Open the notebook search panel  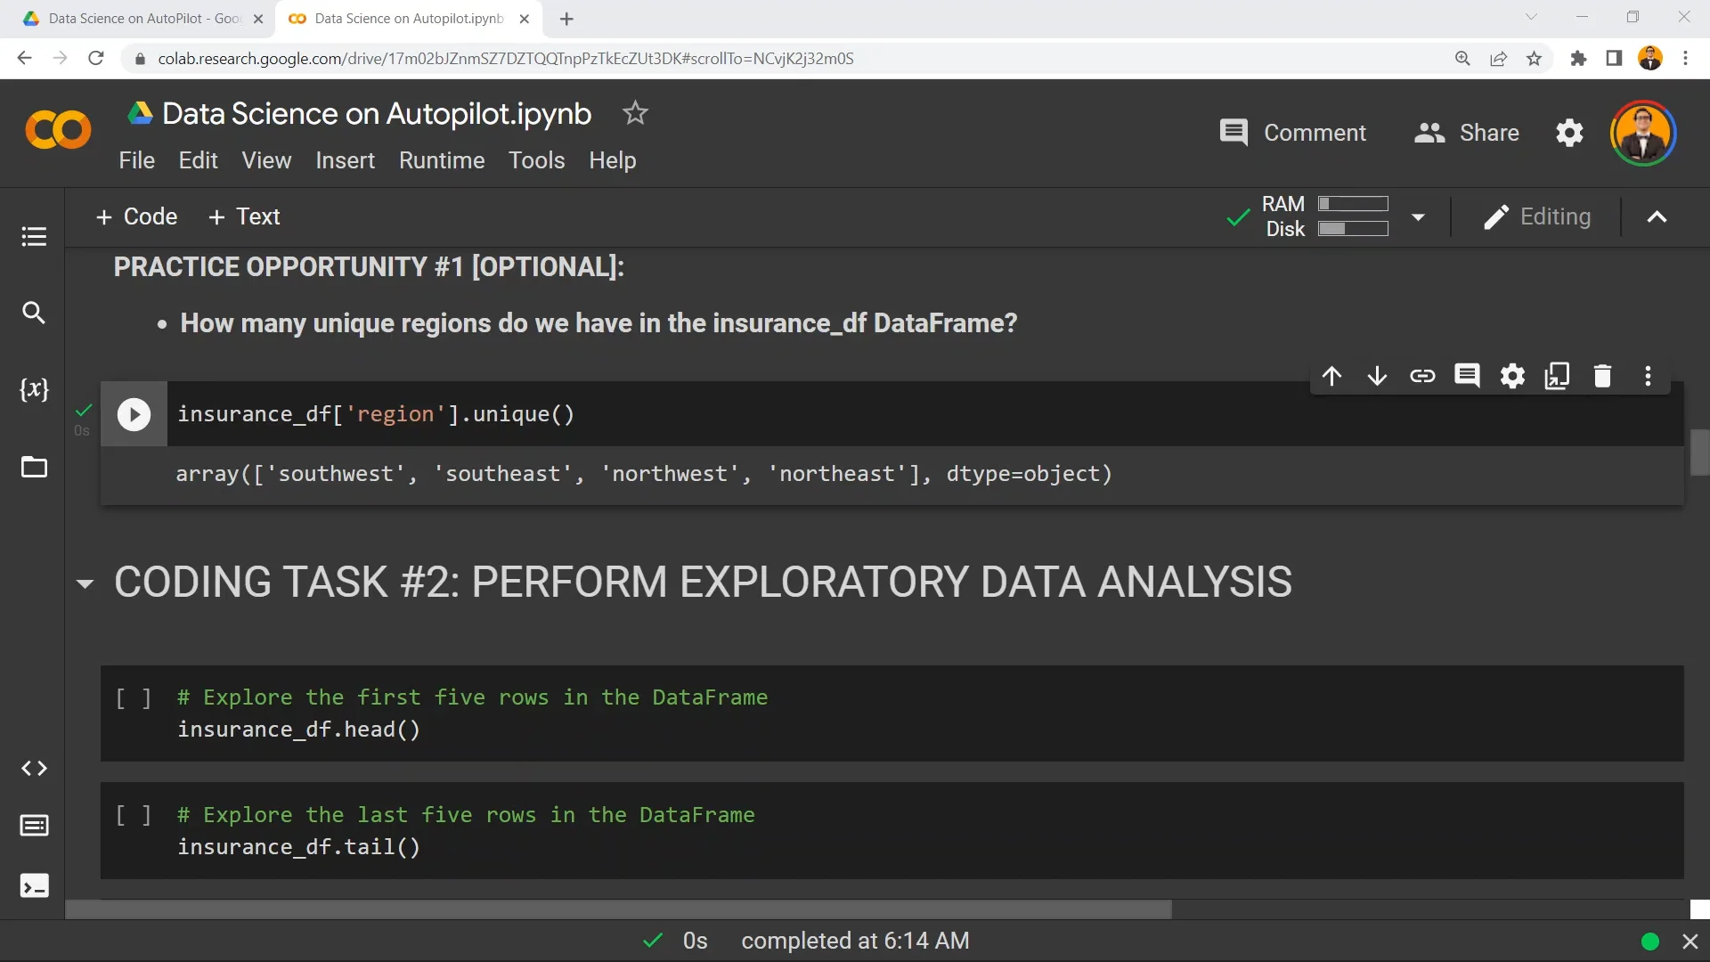tap(33, 313)
